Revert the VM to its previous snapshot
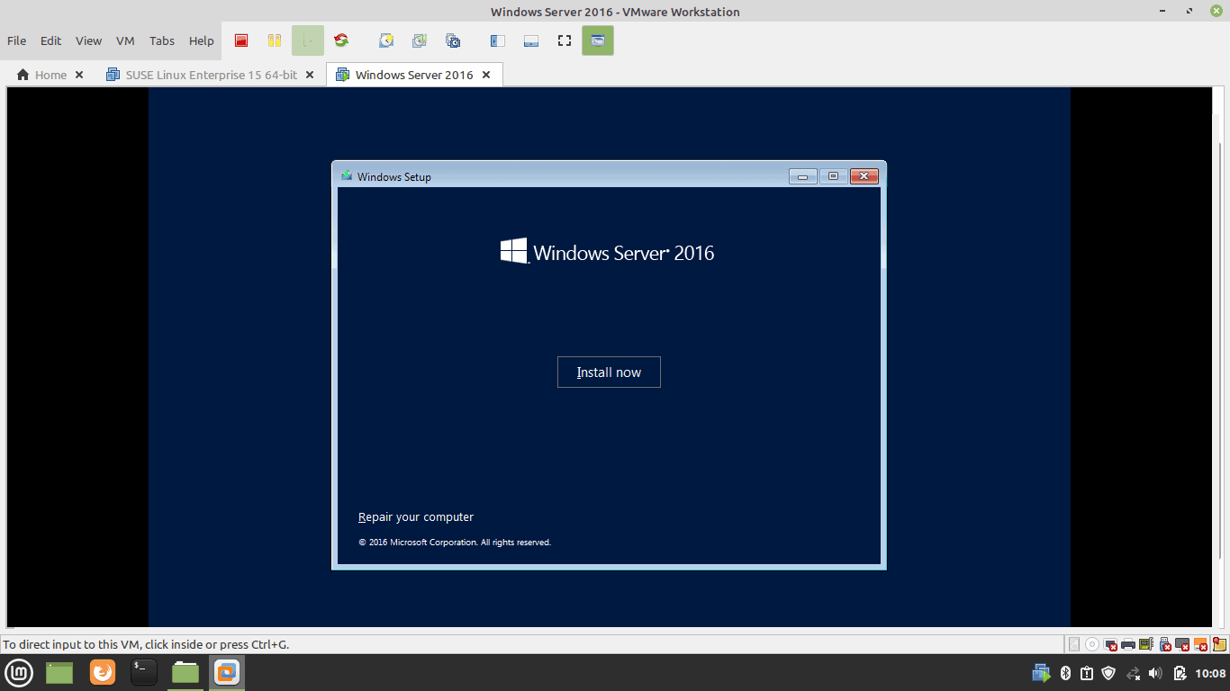The width and height of the screenshot is (1230, 691). [x=420, y=40]
